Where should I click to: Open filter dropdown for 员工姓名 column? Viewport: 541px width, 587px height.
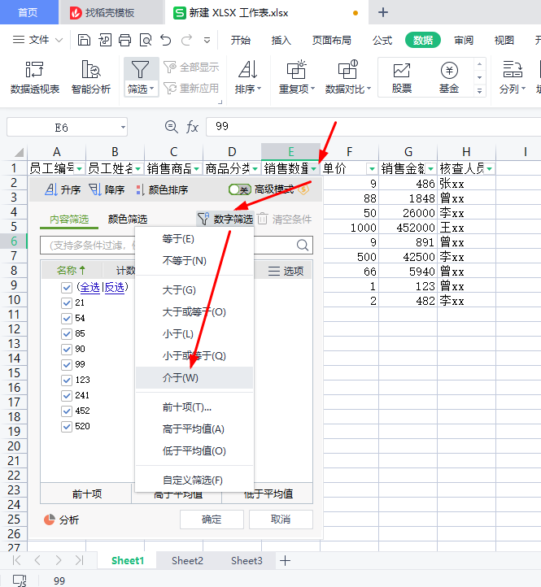pos(138,169)
